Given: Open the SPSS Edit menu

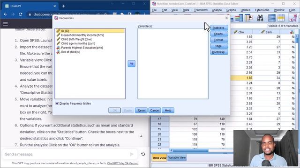Looking at the screenshot, I should tap(164, 10).
